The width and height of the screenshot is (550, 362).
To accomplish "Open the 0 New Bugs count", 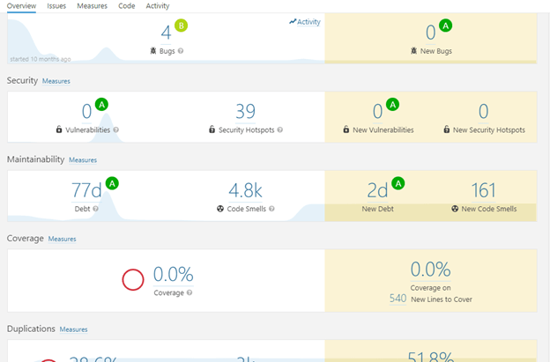I will [x=430, y=33].
